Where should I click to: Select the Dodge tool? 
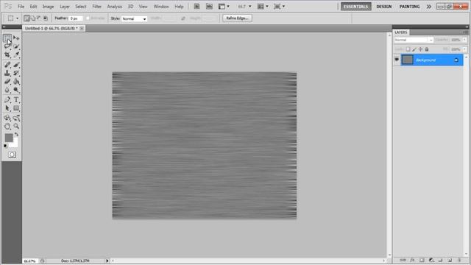point(16,90)
